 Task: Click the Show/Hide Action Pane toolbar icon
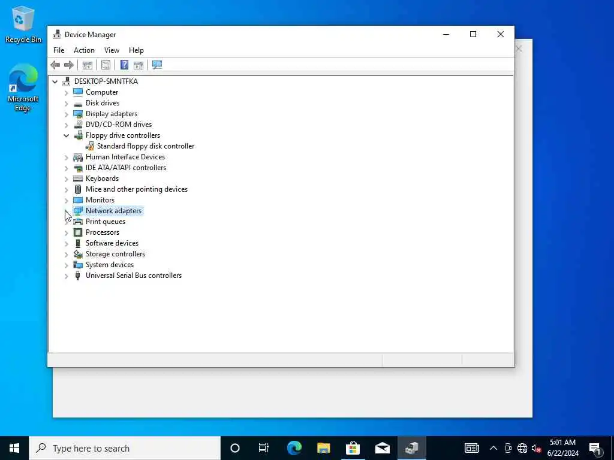pos(139,65)
